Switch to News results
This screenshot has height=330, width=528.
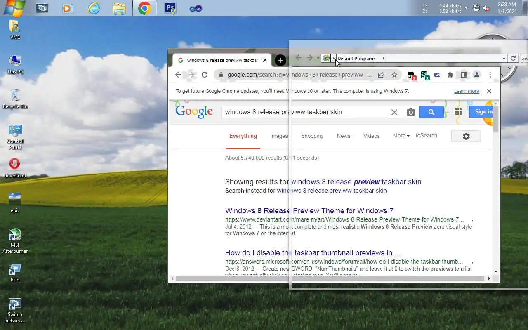click(x=343, y=136)
